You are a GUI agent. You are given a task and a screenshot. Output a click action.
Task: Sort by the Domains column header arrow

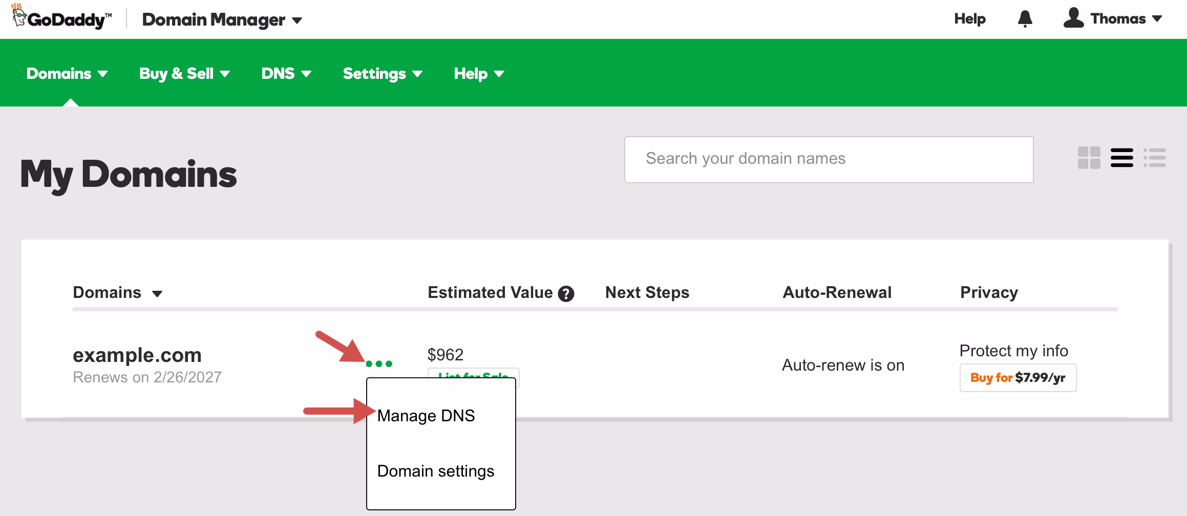pyautogui.click(x=157, y=294)
